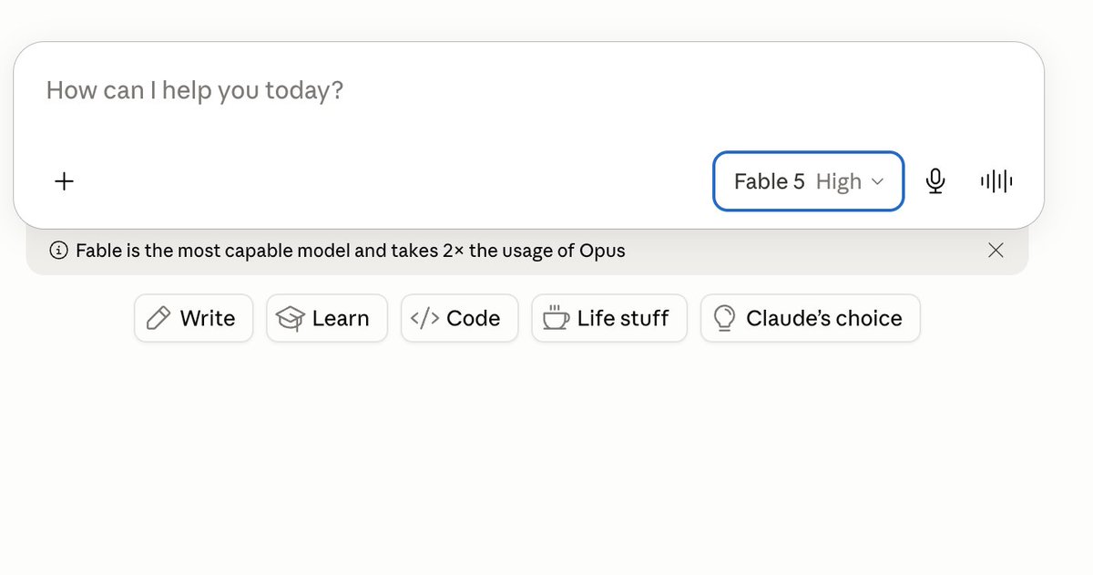Open the Fable 5 model selector

pyautogui.click(x=808, y=181)
